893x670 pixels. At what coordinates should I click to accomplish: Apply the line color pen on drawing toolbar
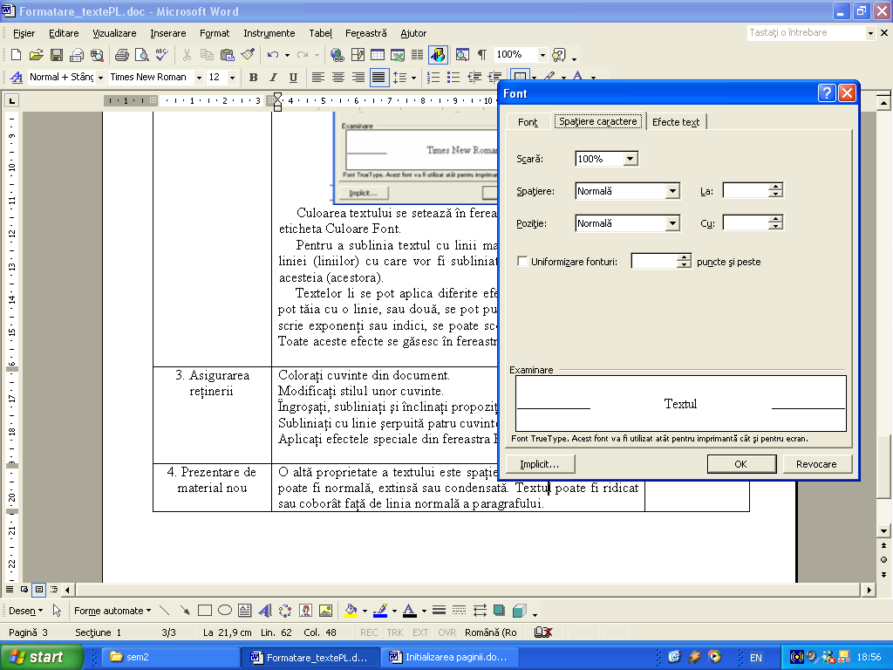pyautogui.click(x=380, y=611)
